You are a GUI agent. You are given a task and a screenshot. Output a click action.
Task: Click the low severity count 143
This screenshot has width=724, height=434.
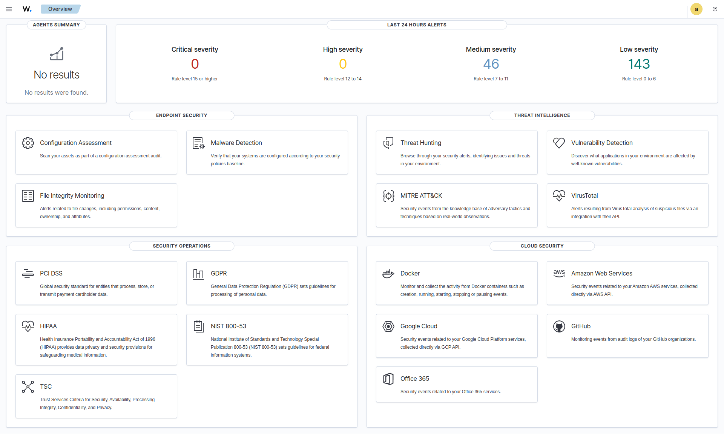pos(639,64)
